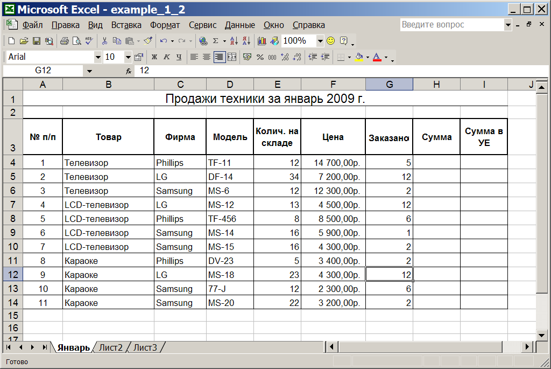Screen dimensions: 551x369
Task: Switch to the Лист2 sheet tab
Action: 111,347
